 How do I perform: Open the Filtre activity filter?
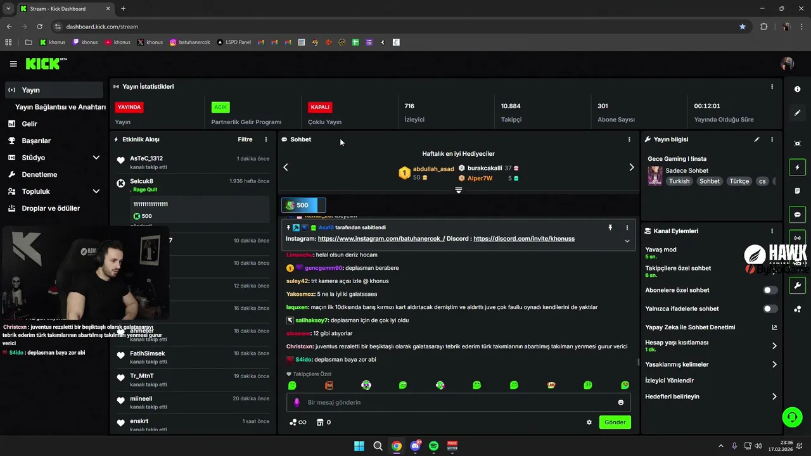245,139
